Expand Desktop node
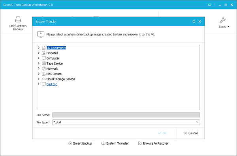This screenshot has width=237, height=156. [x=39, y=84]
